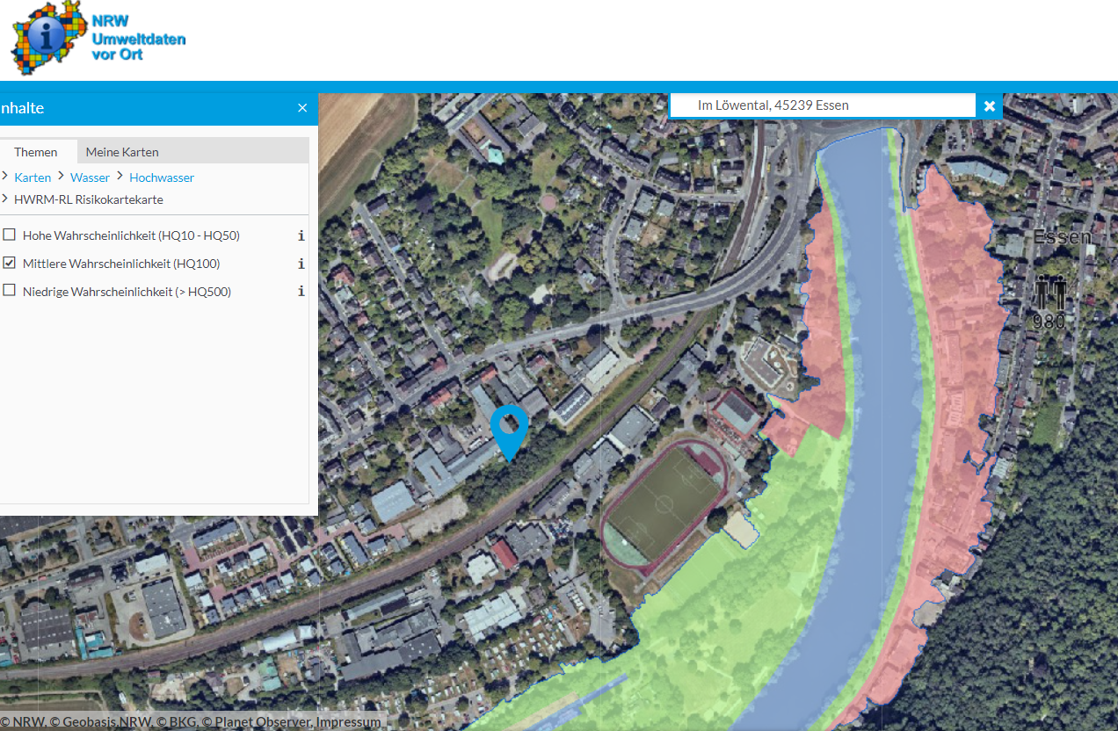1118x731 pixels.
Task: Navigate to Hochwasser breadcrumb link
Action: 162,177
